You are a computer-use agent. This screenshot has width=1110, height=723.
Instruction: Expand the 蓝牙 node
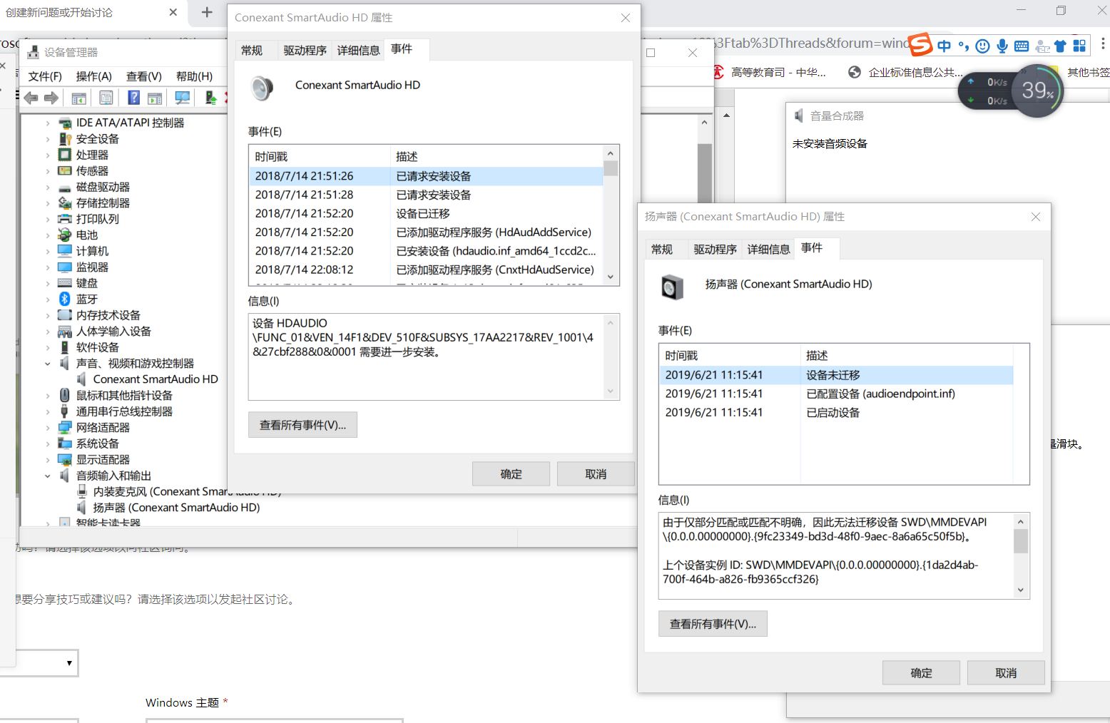pyautogui.click(x=48, y=299)
